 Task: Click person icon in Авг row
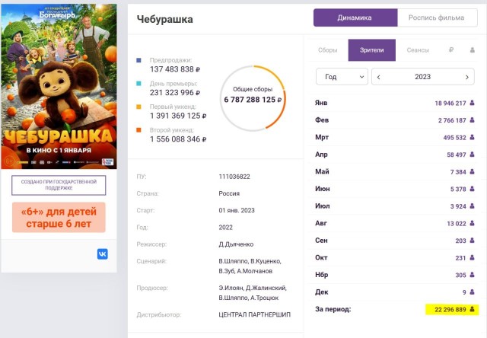click(x=472, y=223)
